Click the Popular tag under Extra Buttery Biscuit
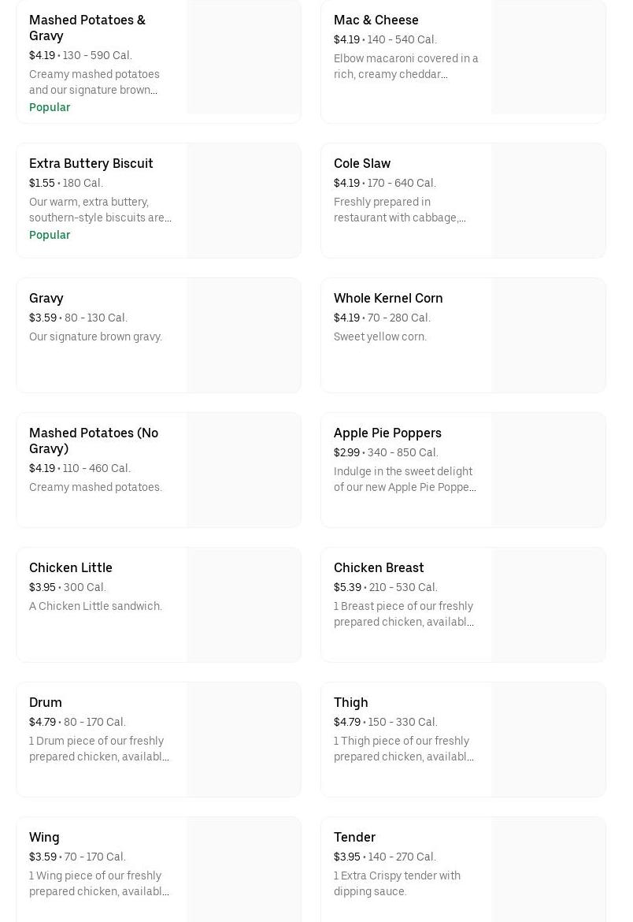Screen dimensions: 633x922 (x=50, y=235)
